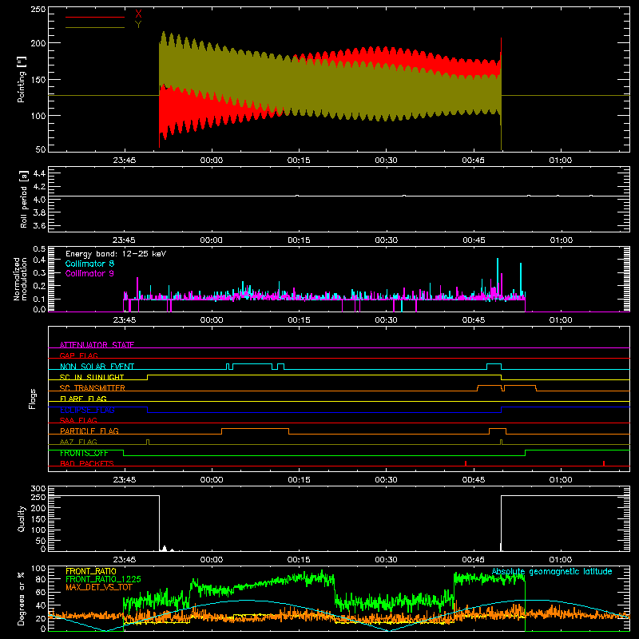The height and width of the screenshot is (639, 639).
Task: Click the 0.5 tick on modulation axis
Action: [x=39, y=248]
